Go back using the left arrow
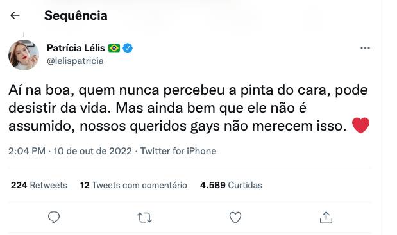 (15, 15)
